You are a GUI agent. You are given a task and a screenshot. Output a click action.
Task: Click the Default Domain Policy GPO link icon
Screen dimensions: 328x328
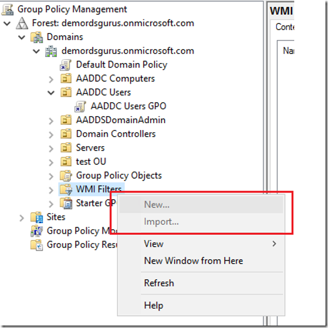66,65
